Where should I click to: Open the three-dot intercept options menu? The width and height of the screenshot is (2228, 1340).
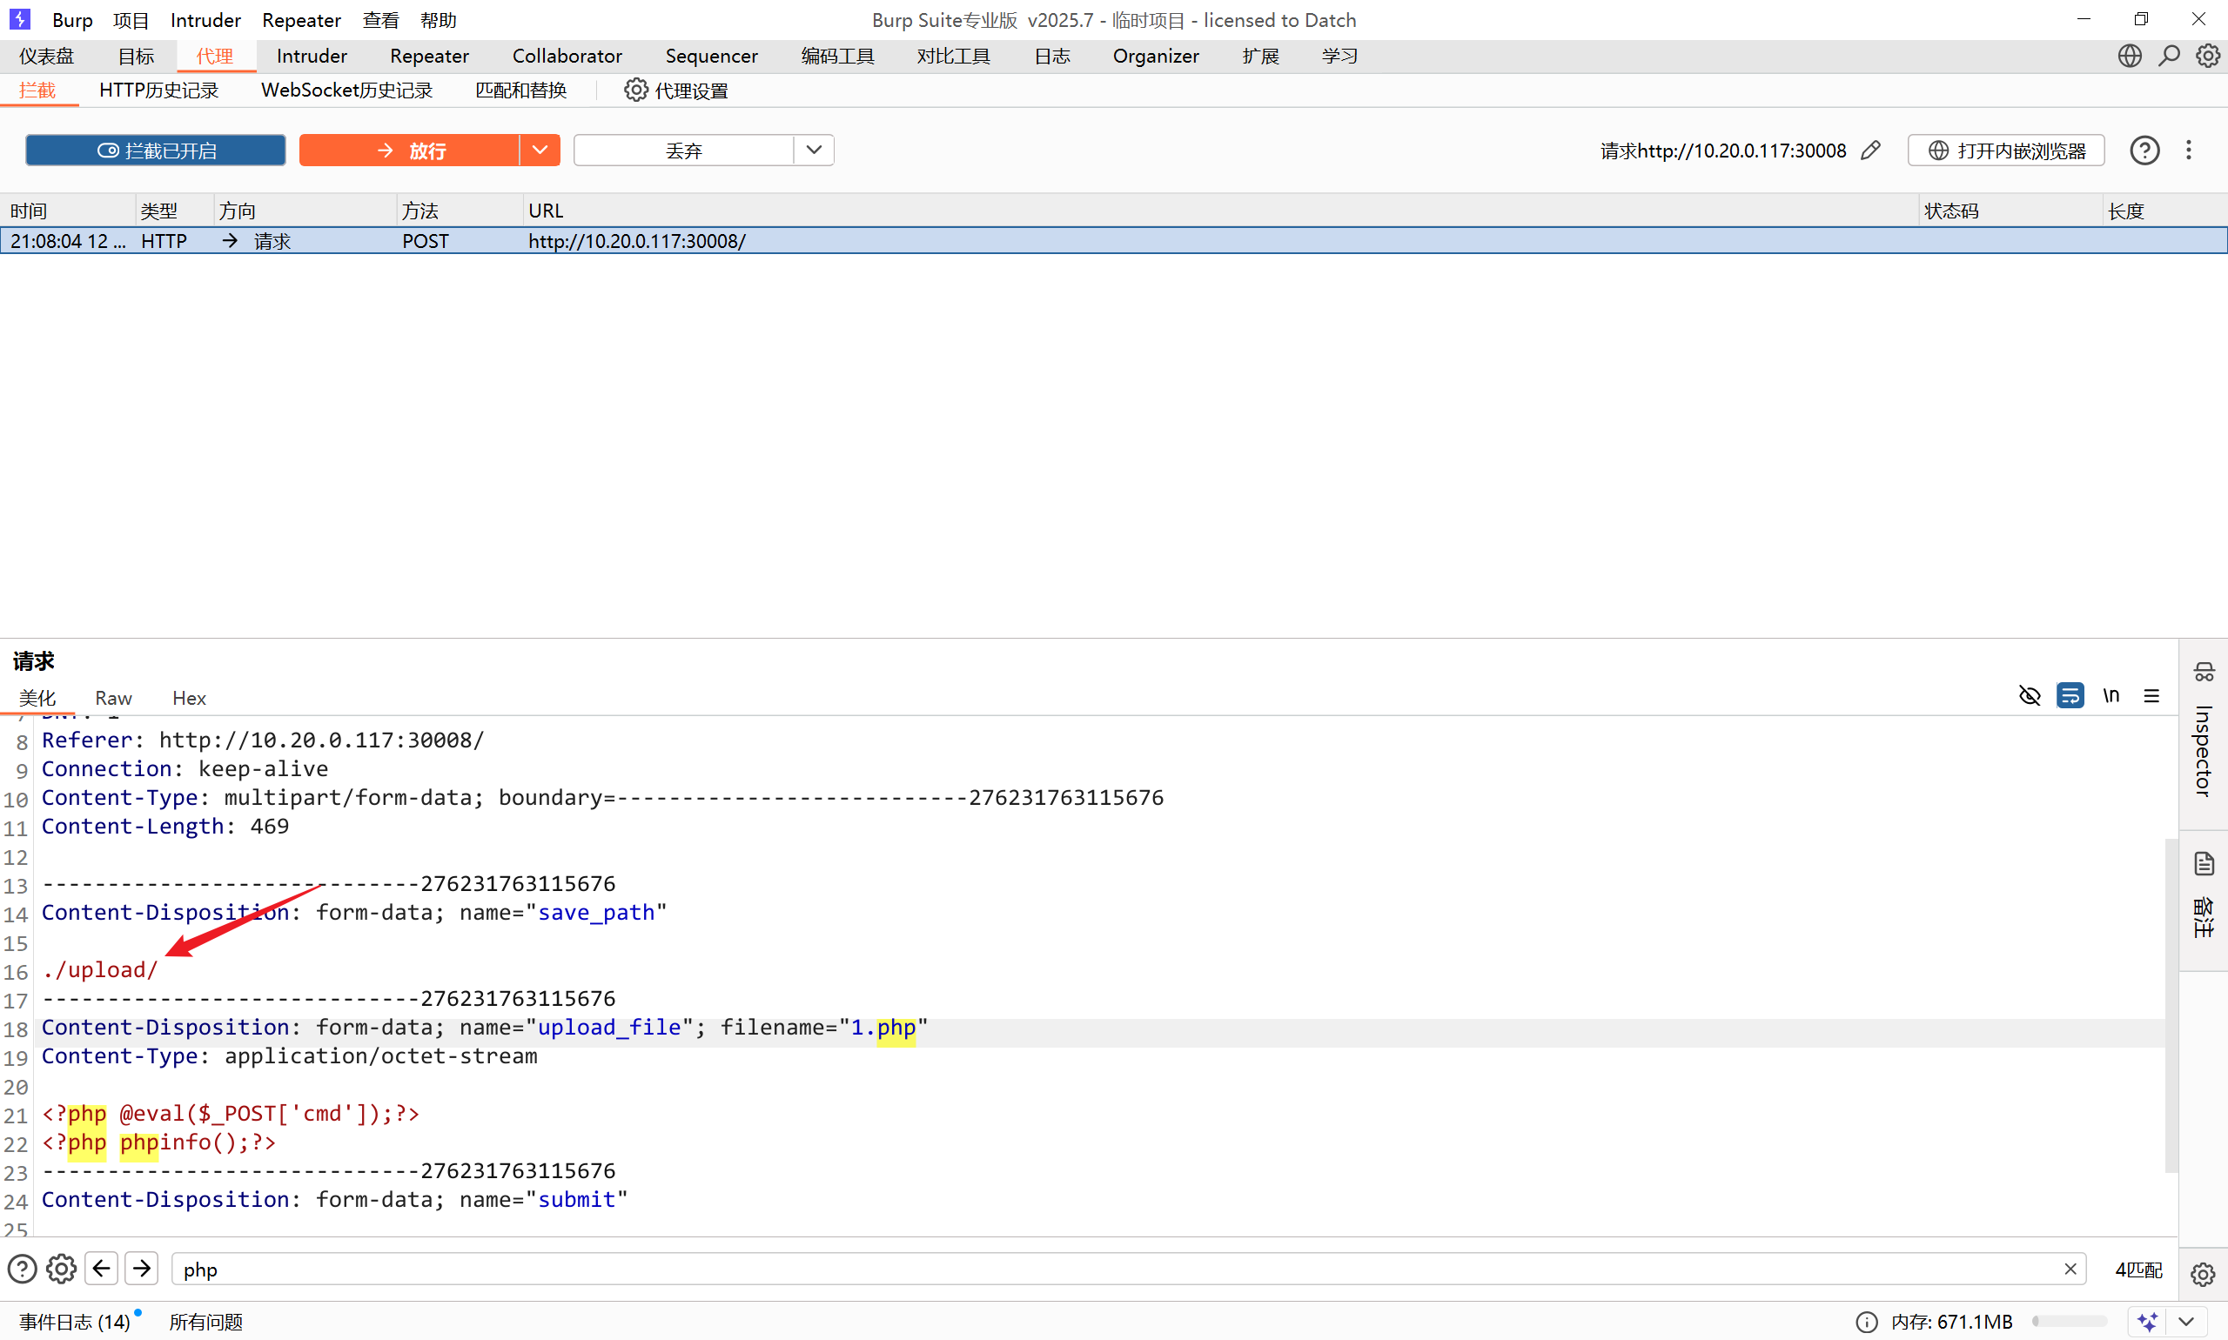(x=2188, y=150)
